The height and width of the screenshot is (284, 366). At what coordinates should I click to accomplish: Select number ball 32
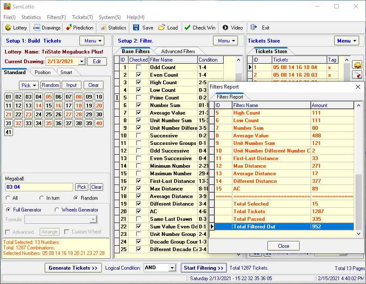pyautogui.click(x=19, y=123)
